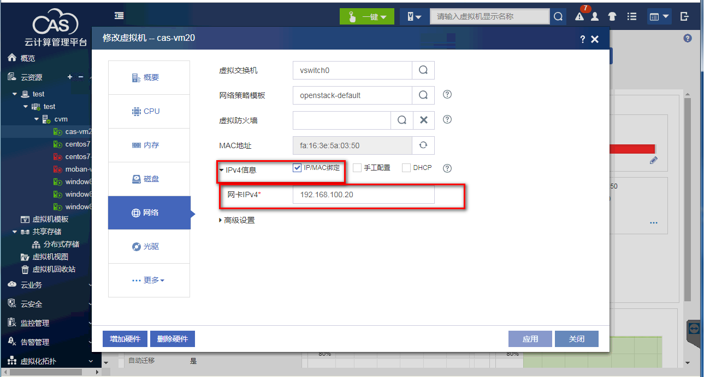
Task: Expand the 高级设置 section
Action: (x=236, y=220)
